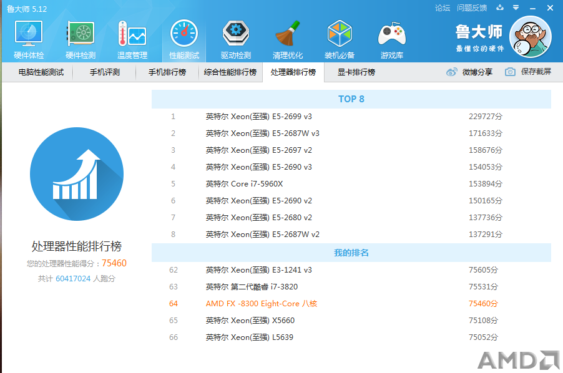Minimize the 鲁大师 window
The width and height of the screenshot is (563, 373).
coord(532,8)
